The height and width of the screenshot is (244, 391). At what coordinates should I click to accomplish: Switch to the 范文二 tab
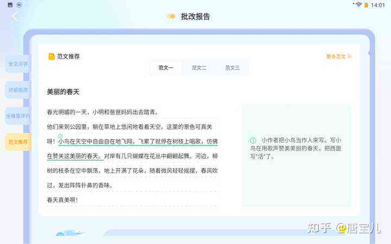199,68
